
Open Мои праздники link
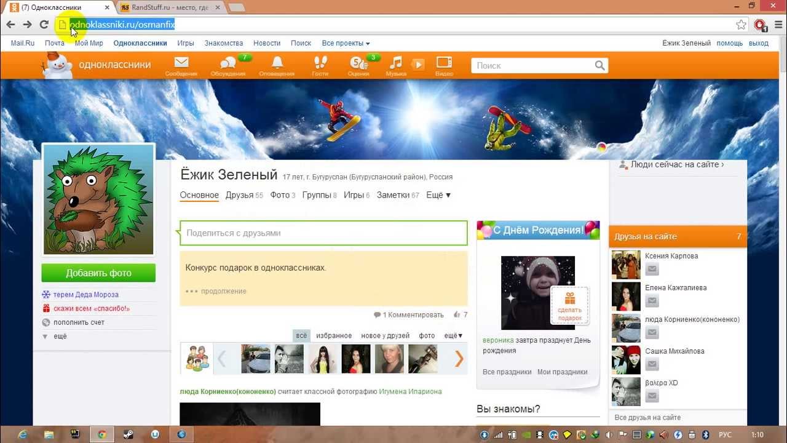(563, 372)
